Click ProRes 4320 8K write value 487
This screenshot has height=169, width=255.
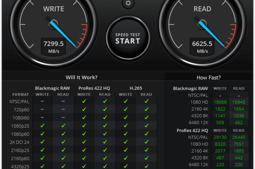click(x=220, y=158)
